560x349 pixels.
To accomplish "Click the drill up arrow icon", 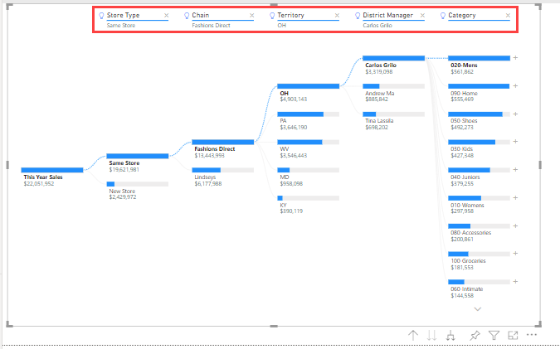I will tap(413, 335).
